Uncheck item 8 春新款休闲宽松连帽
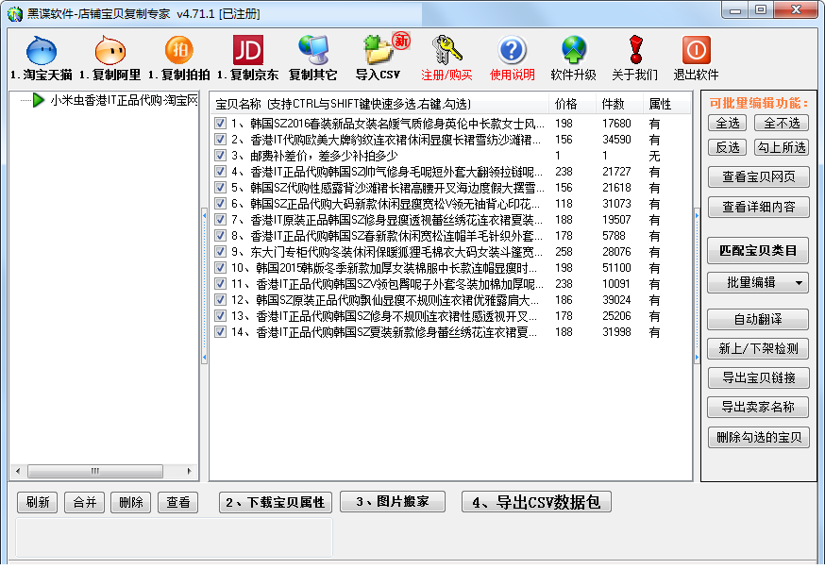The width and height of the screenshot is (825, 586). pos(221,236)
